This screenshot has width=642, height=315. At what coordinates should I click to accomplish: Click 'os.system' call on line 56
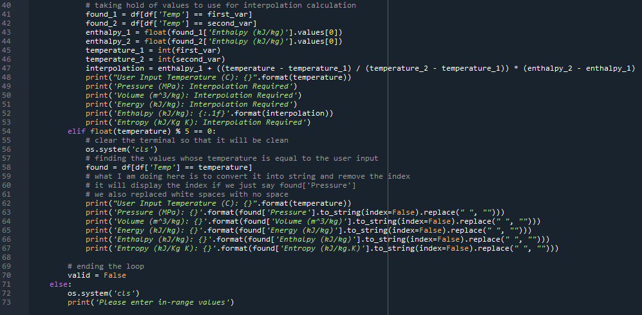(106, 149)
